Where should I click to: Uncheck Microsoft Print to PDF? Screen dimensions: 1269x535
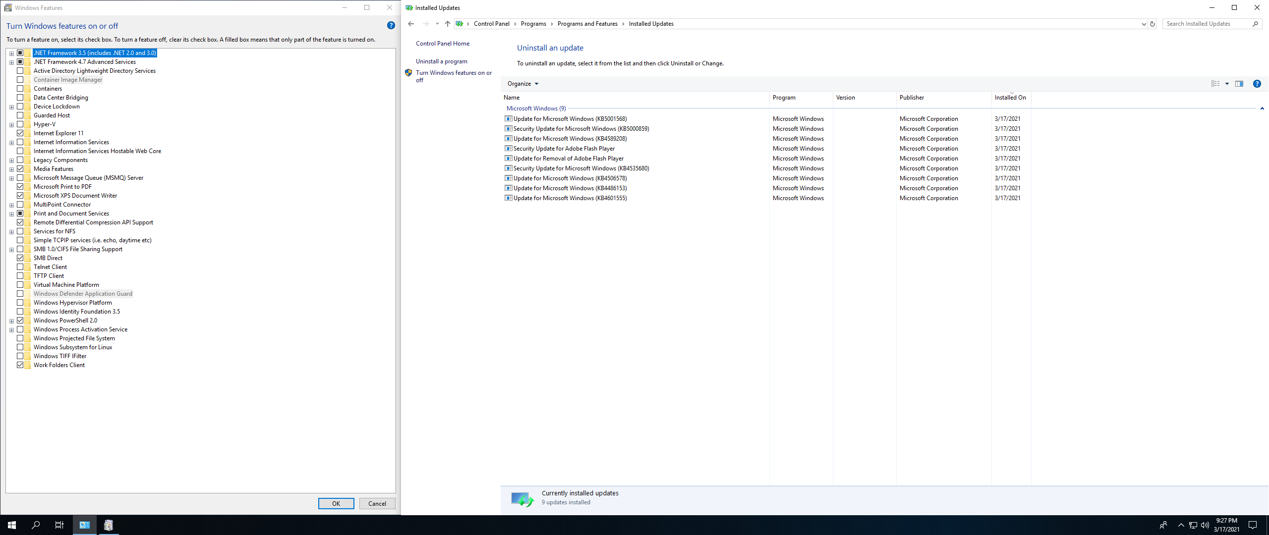(x=20, y=187)
